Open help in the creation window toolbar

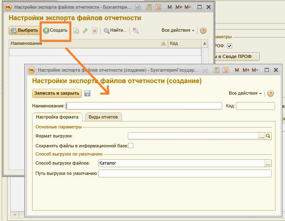click(271, 93)
